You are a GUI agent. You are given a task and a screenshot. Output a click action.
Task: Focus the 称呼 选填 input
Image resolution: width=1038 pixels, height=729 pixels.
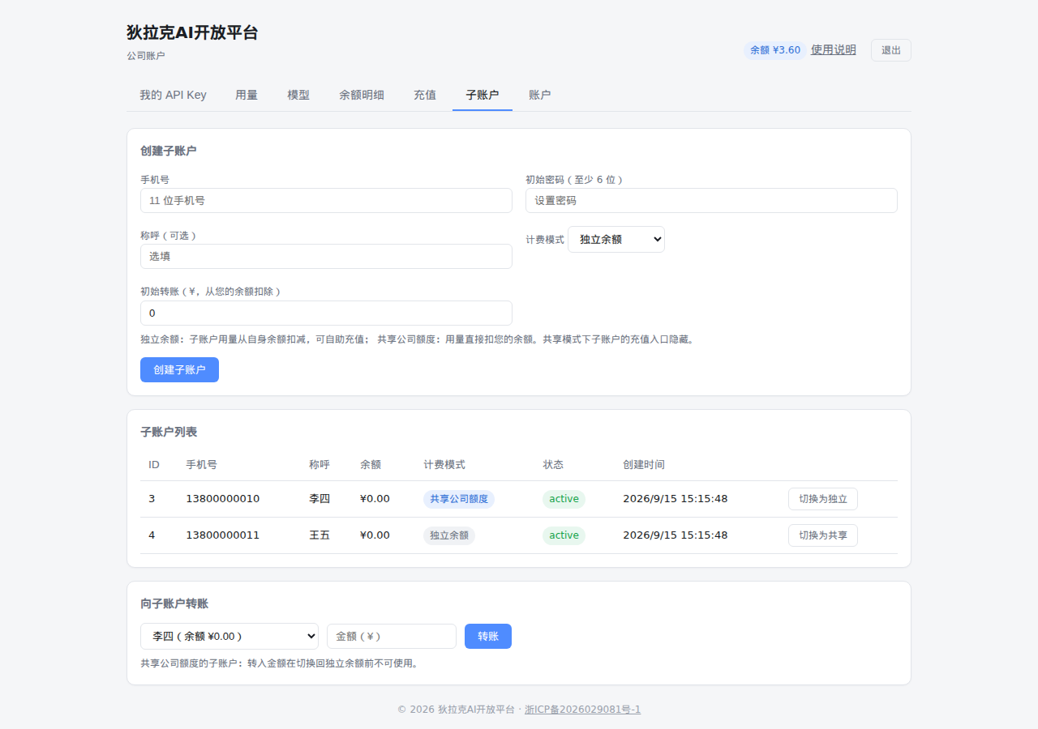[326, 256]
